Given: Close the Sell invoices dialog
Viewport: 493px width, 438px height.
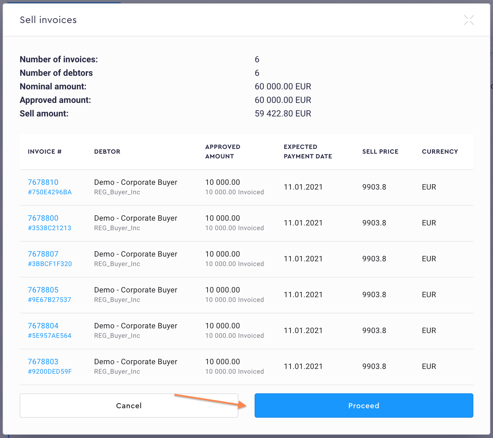Looking at the screenshot, I should click(469, 20).
